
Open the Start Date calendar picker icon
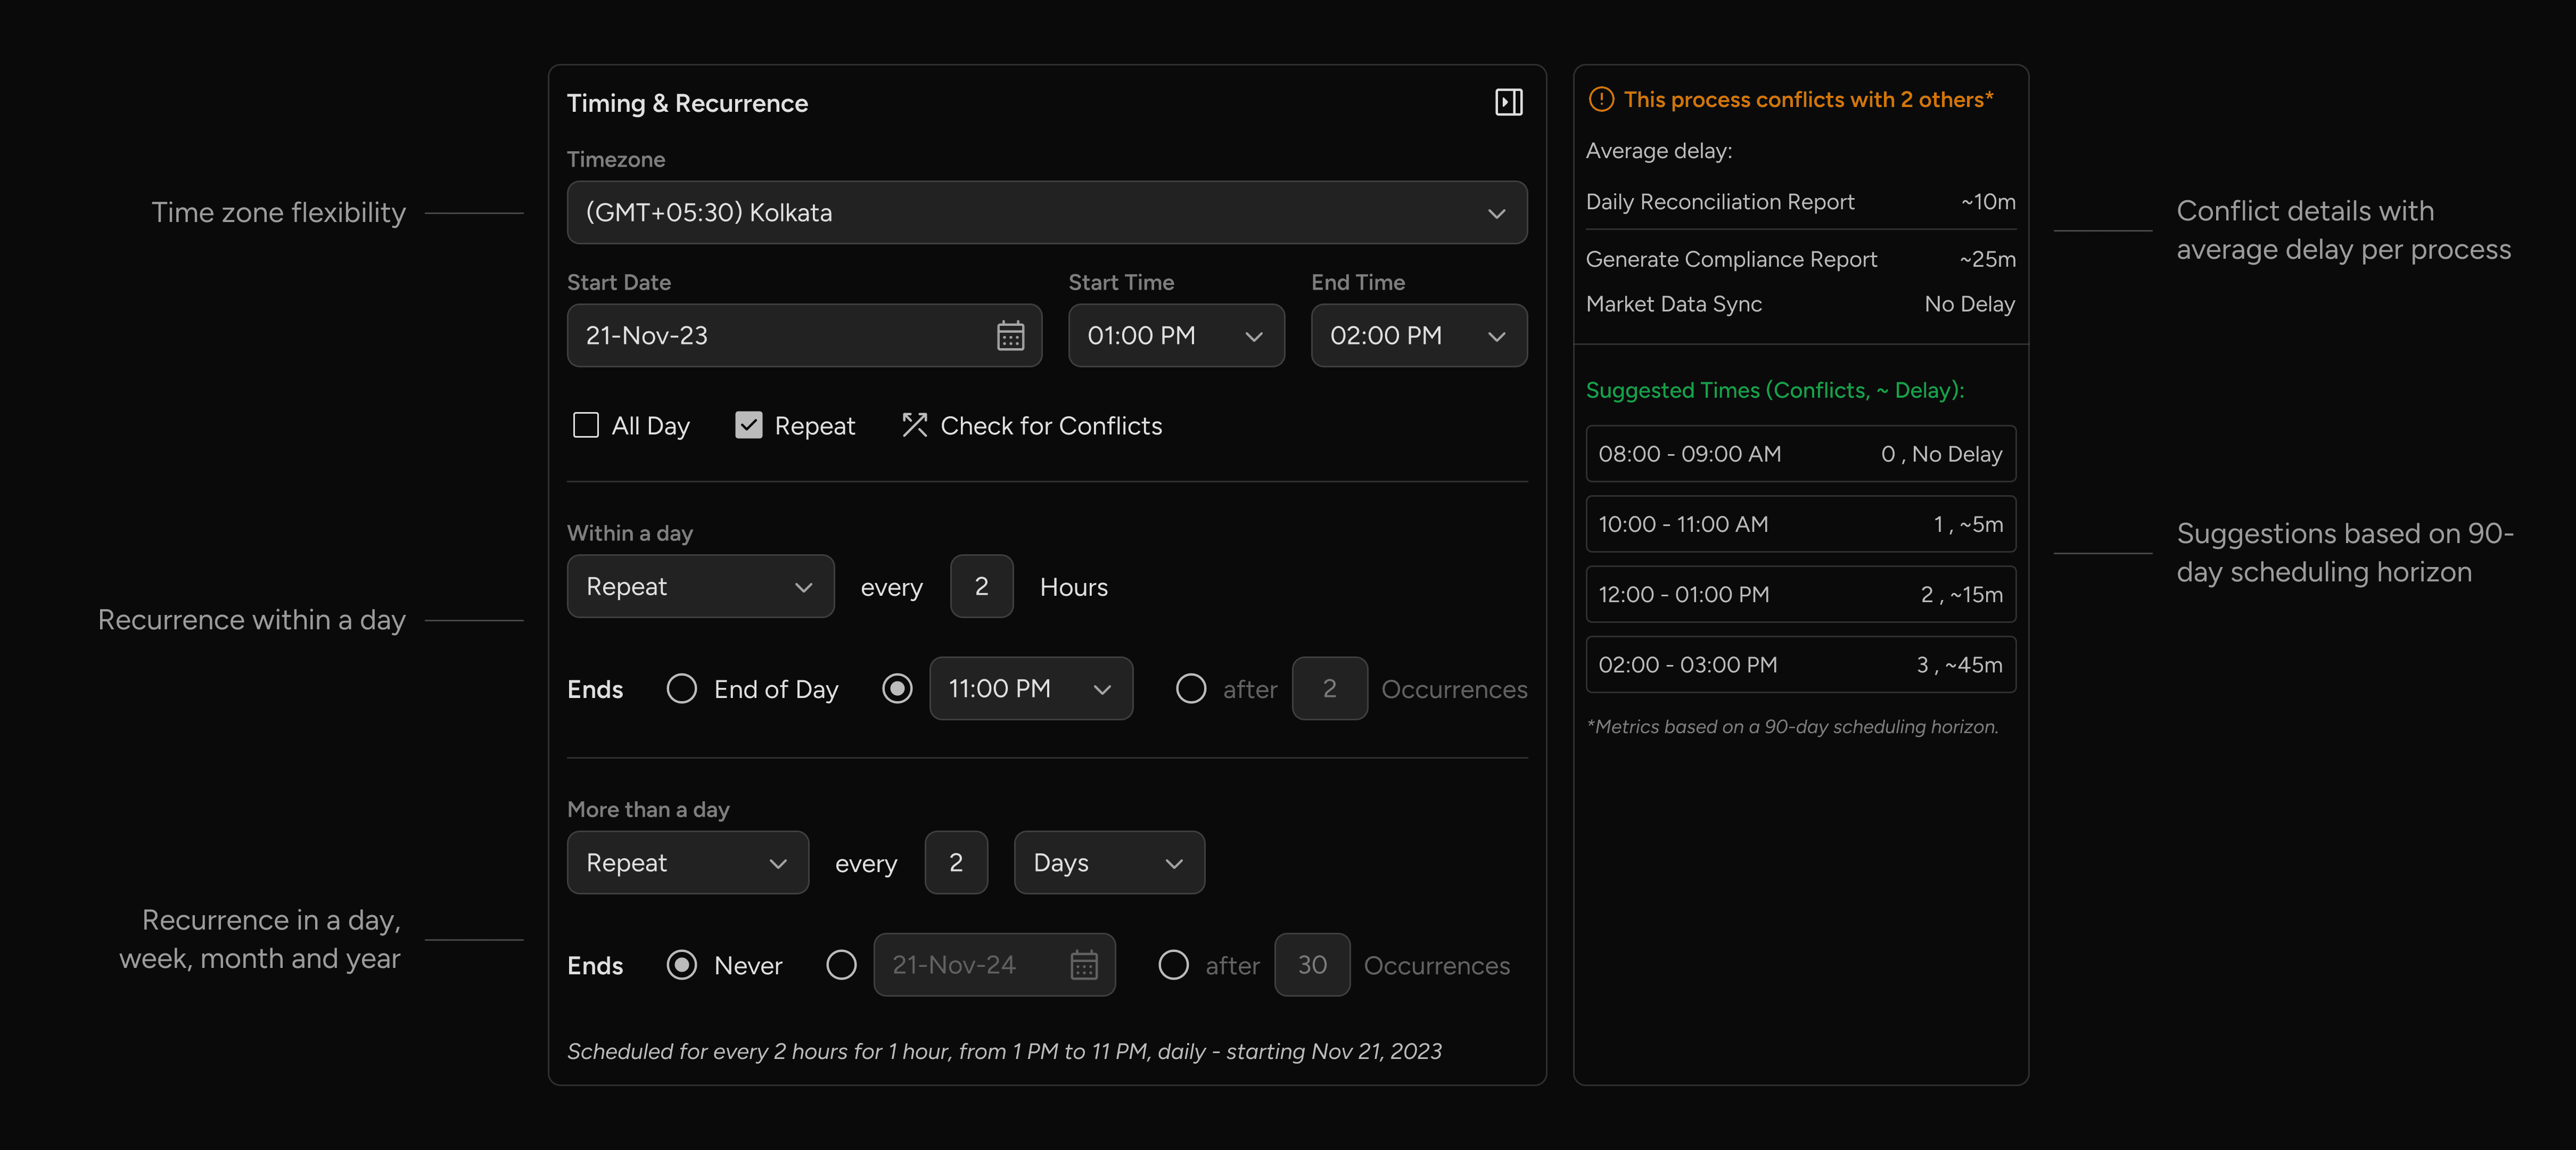pos(1010,336)
